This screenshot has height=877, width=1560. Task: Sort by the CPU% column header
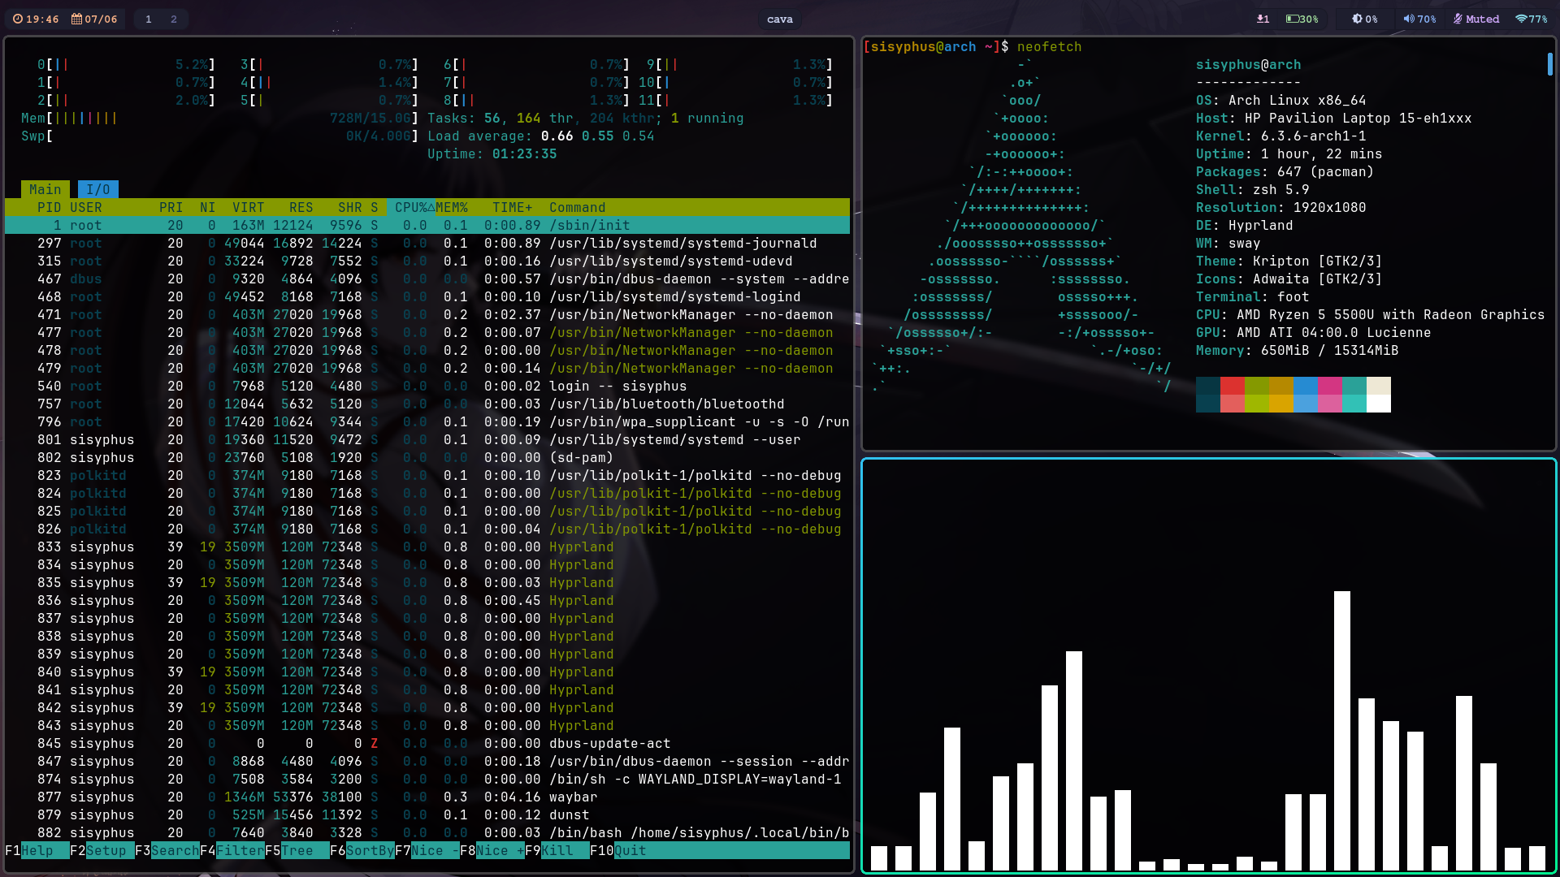click(411, 207)
